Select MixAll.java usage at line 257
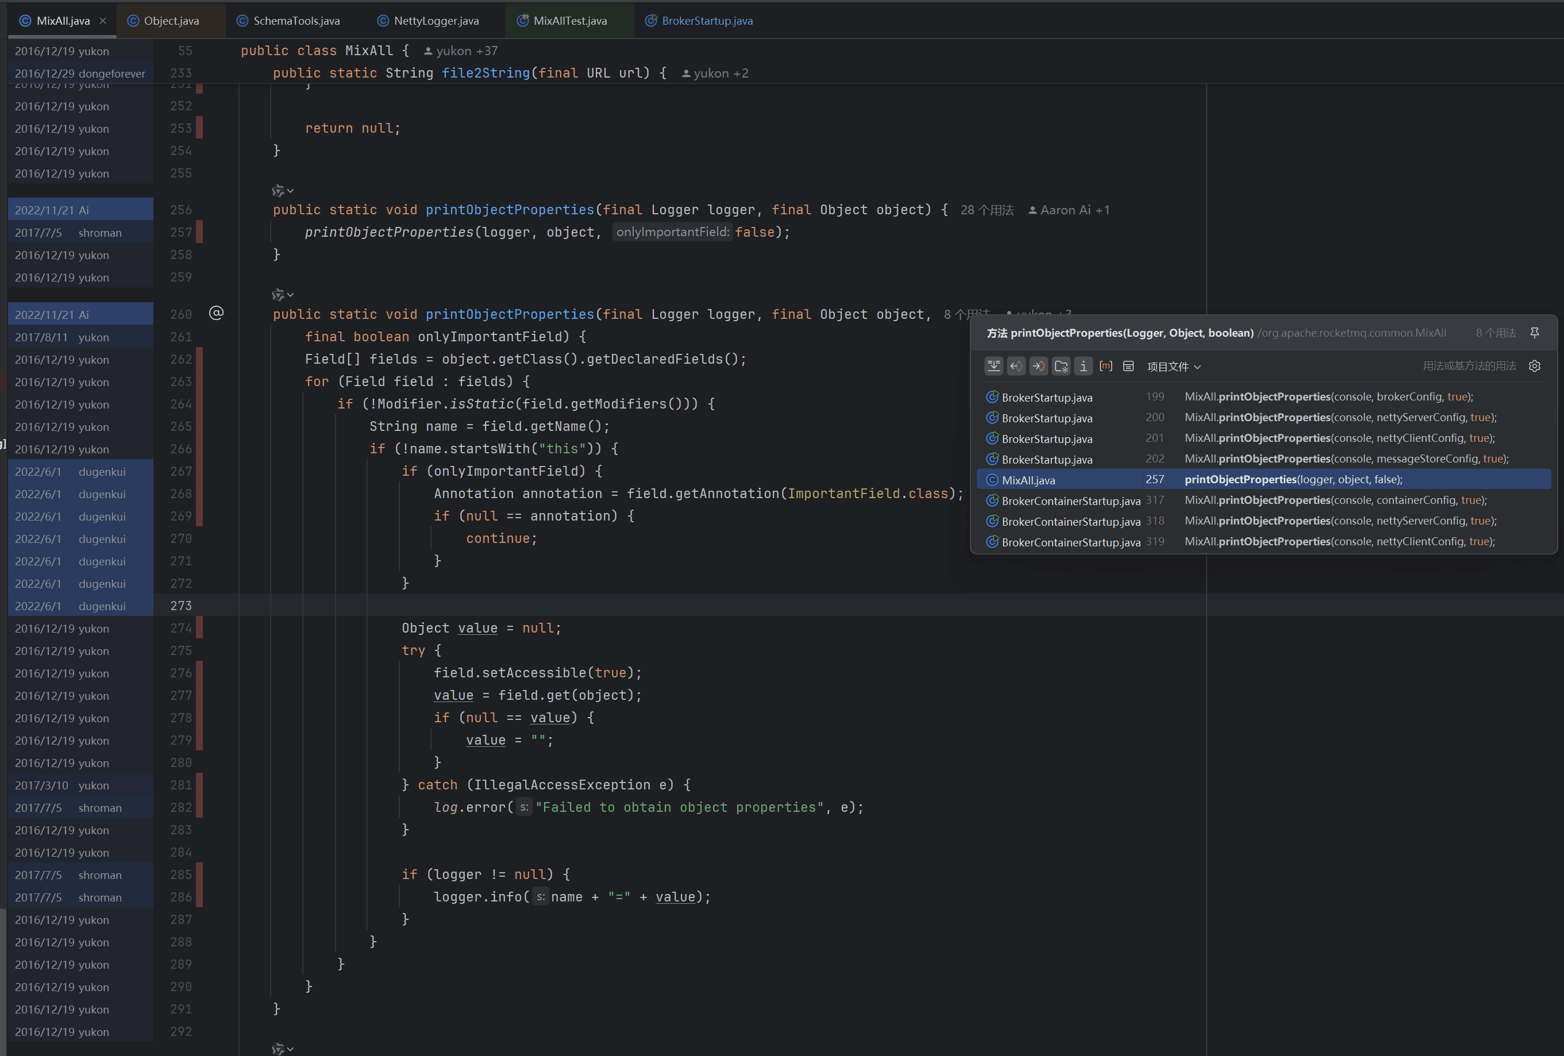Viewport: 1564px width, 1056px height. [x=1263, y=480]
